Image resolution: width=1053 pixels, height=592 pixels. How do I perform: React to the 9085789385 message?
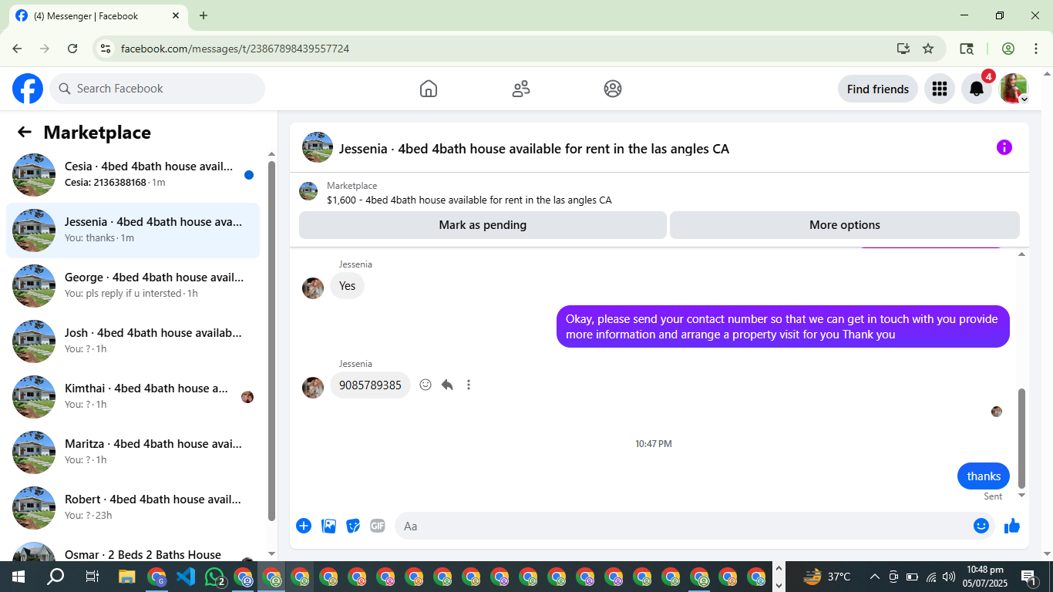click(426, 385)
